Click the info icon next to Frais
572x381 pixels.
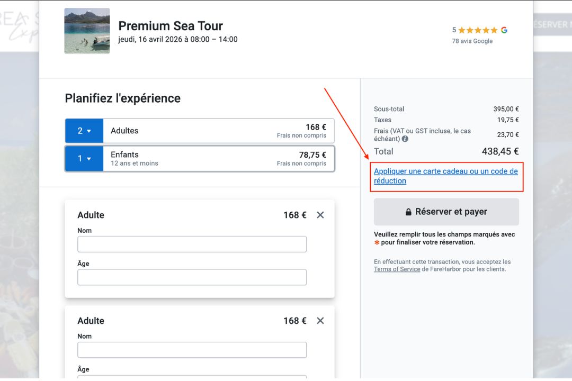(405, 139)
